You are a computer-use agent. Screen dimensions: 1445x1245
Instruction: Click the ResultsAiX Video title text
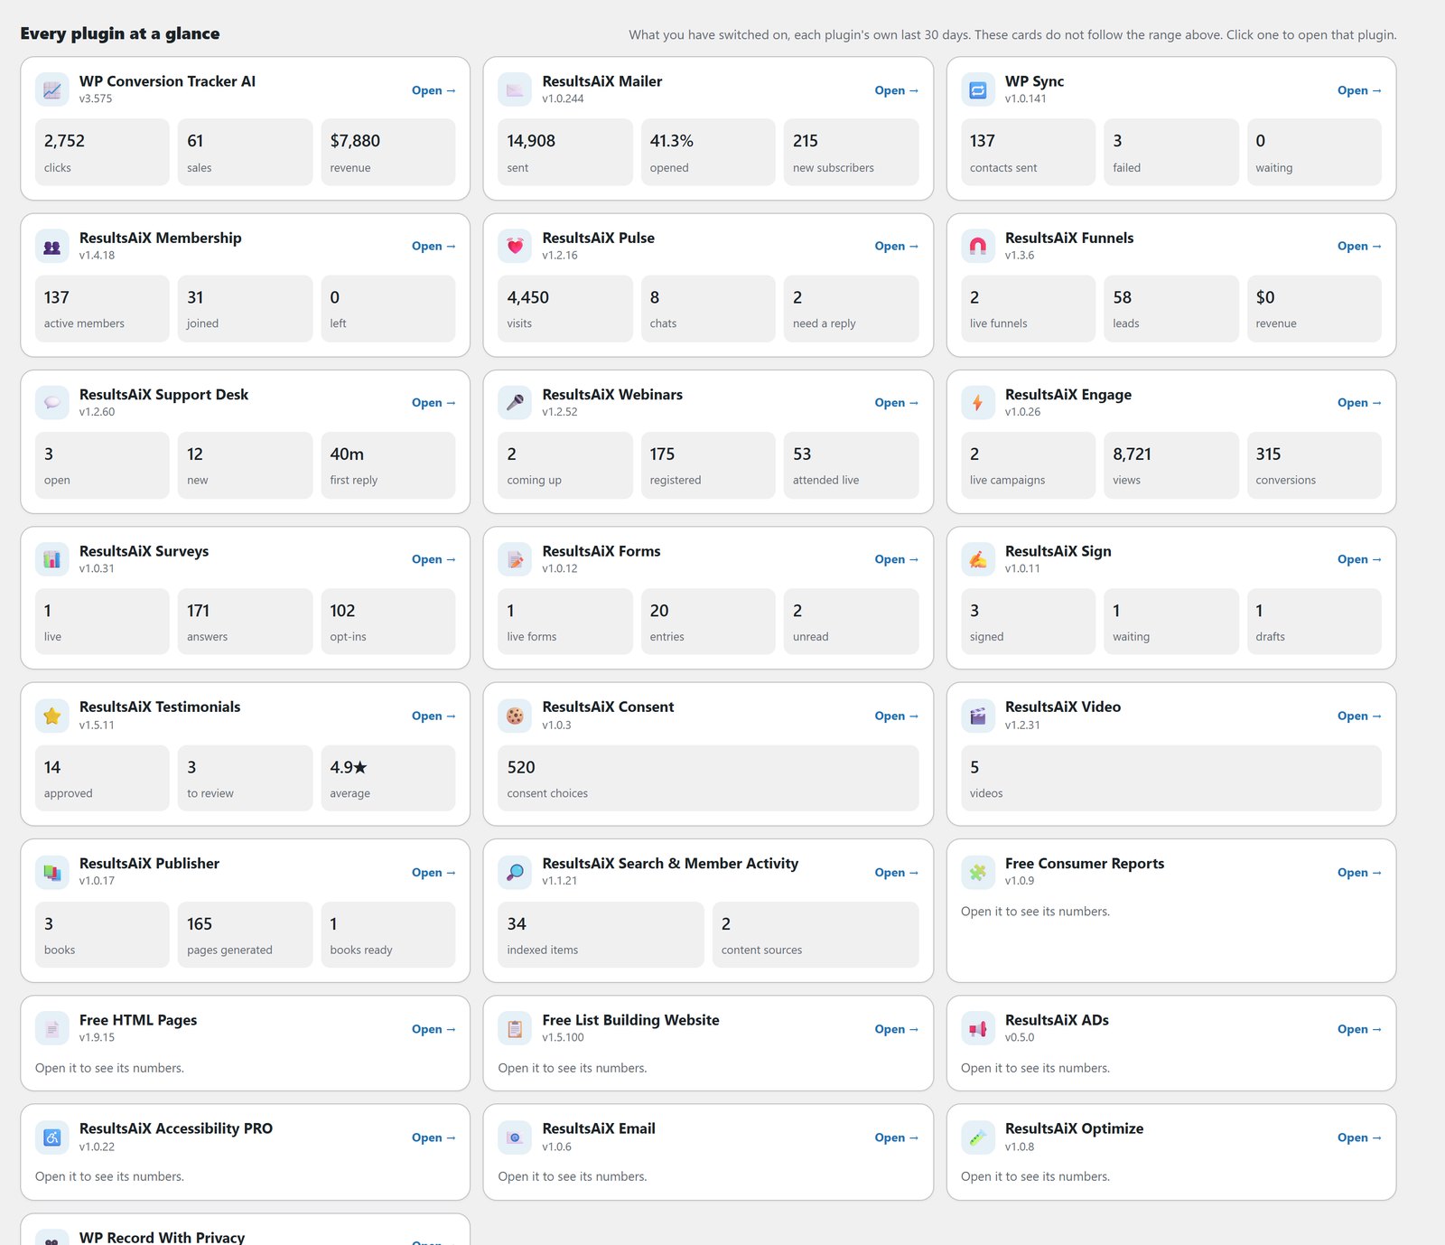click(x=1063, y=707)
